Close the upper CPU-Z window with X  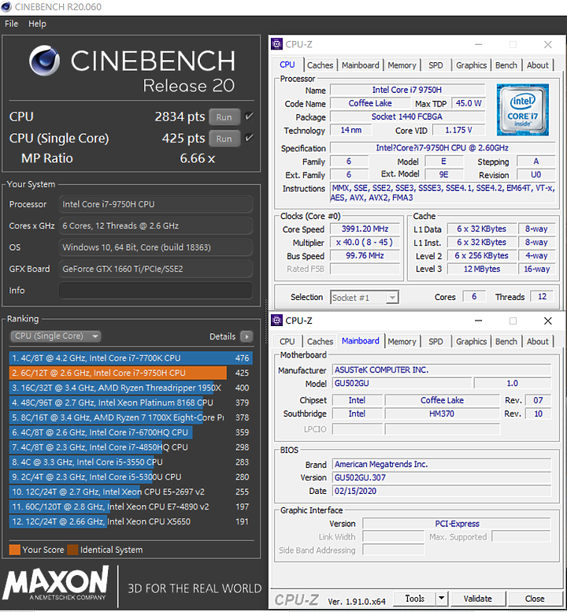[x=547, y=44]
